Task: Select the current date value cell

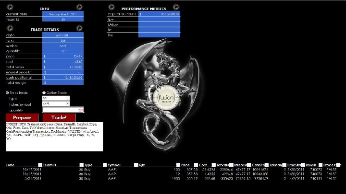Action: [63, 14]
